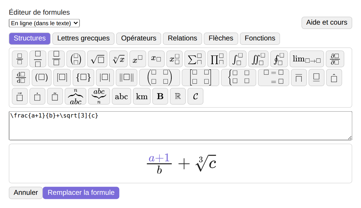Insert the vector arrow accent
The width and height of the screenshot is (361, 208).
coord(20,96)
